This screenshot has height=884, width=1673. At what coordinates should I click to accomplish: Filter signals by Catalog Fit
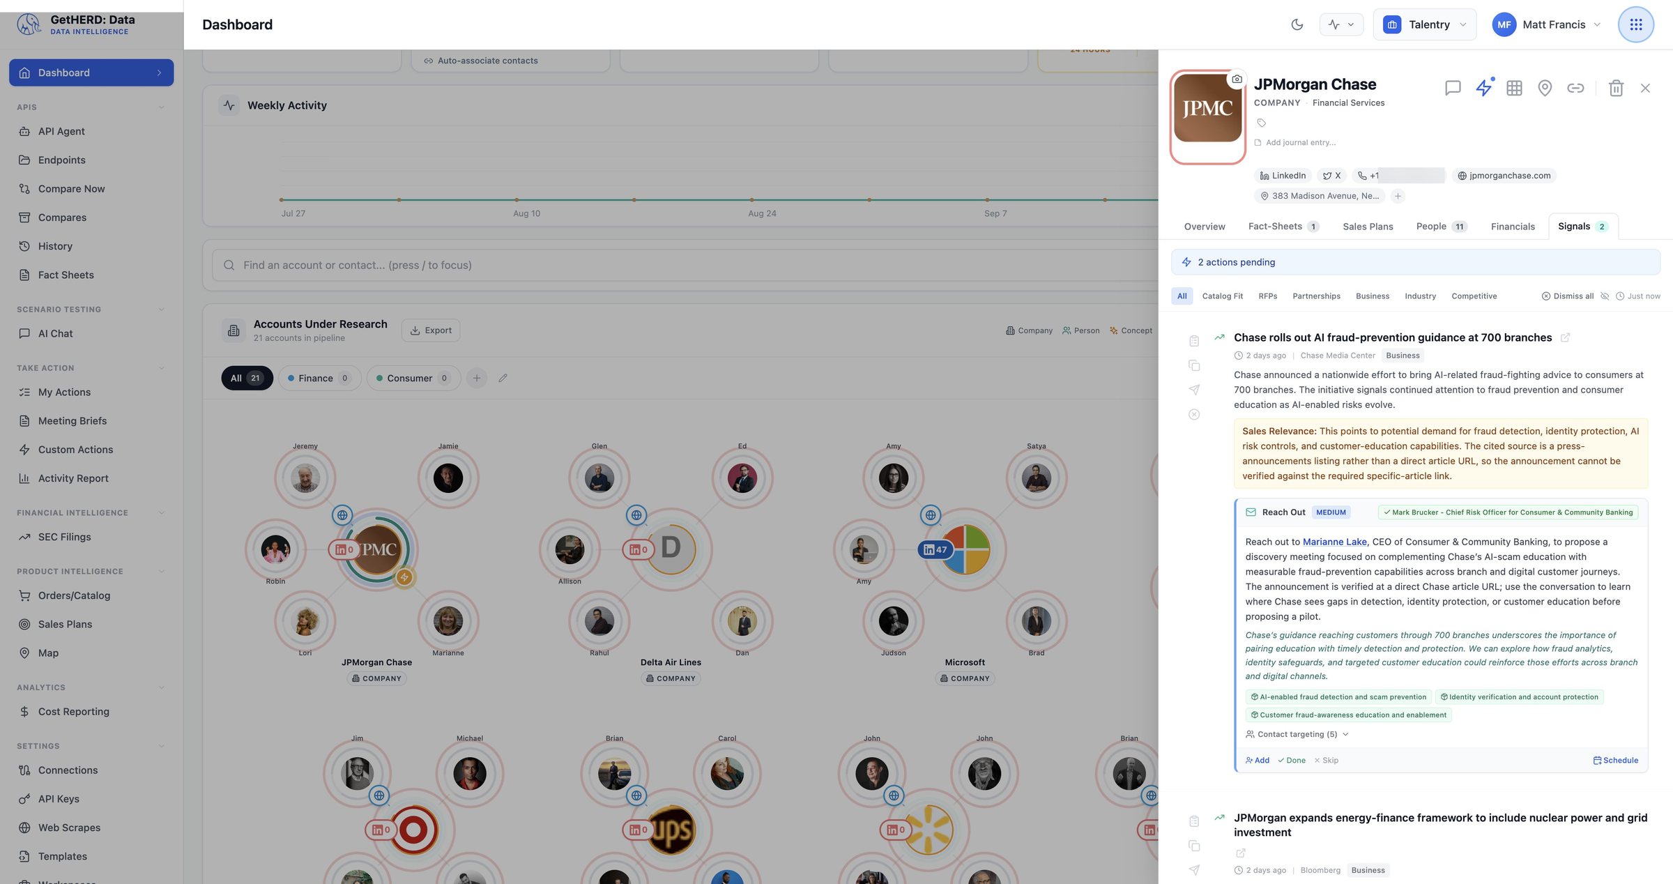click(x=1222, y=296)
